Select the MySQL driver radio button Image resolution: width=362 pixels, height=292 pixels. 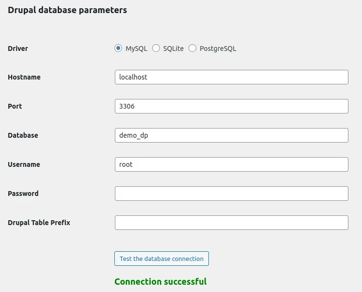click(x=118, y=48)
